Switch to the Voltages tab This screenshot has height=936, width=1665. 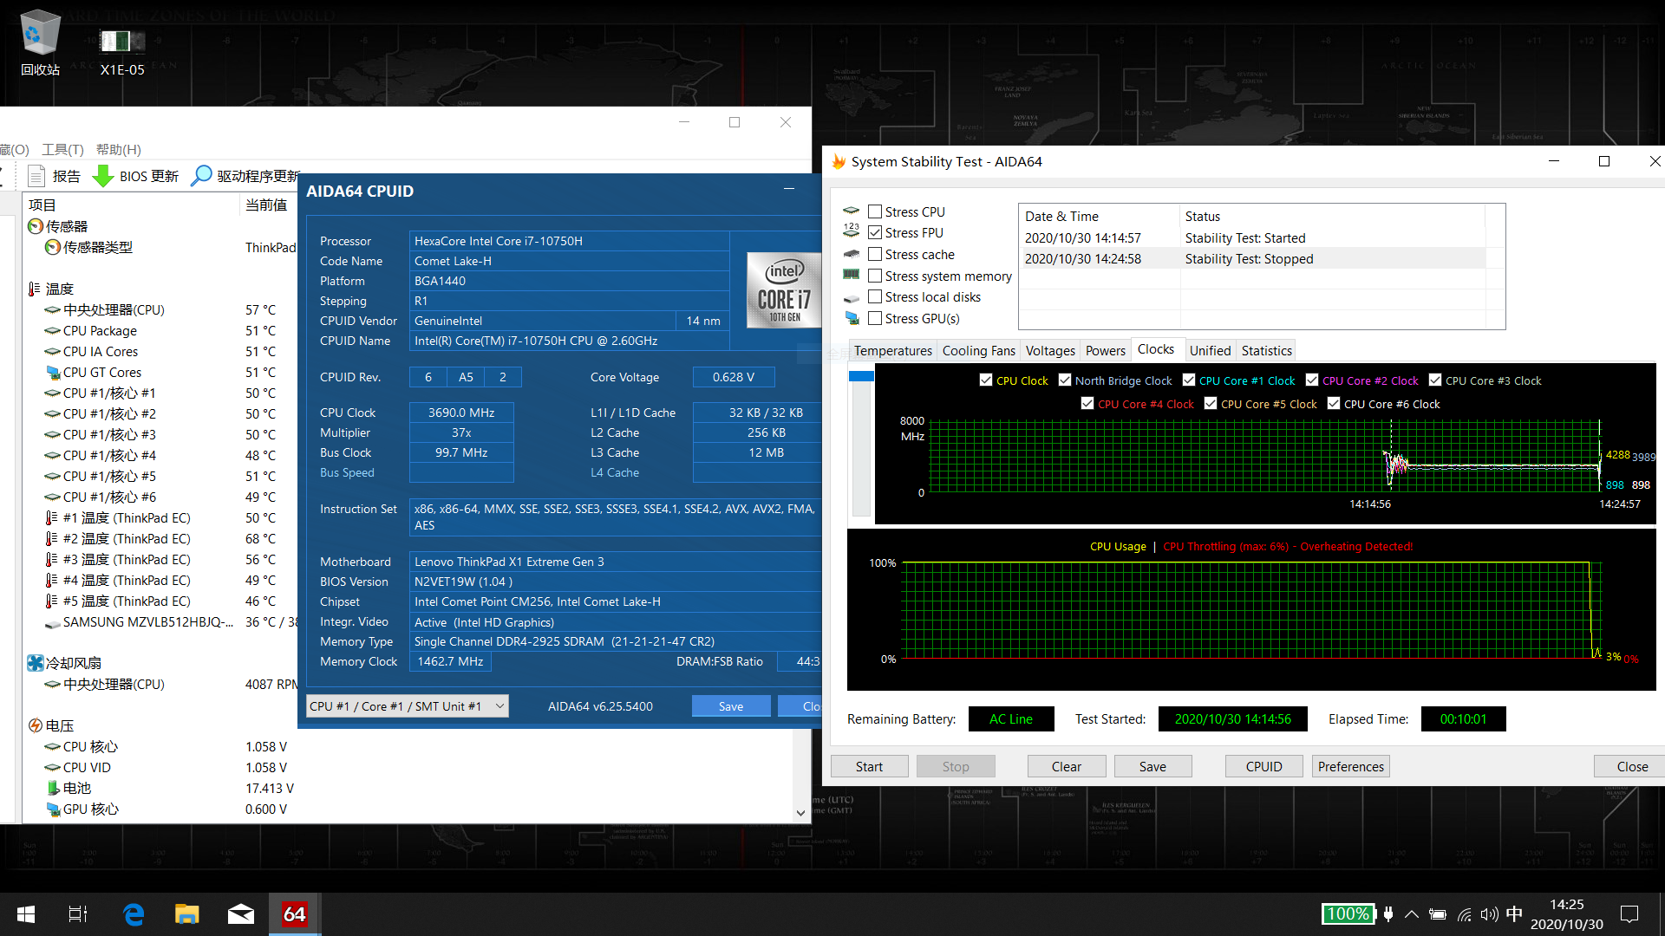coord(1050,350)
